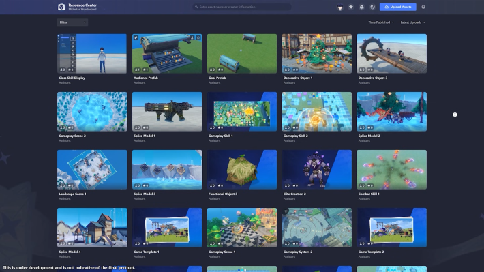Focus the asset name search field
Screen dimensions: 484x272
click(242, 7)
